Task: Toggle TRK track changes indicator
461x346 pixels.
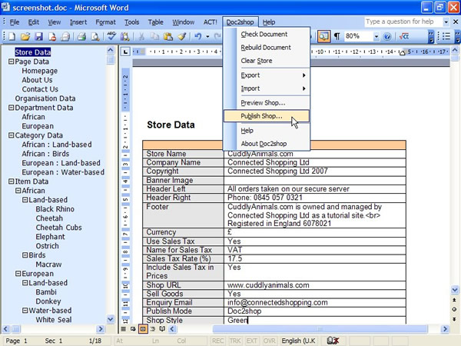Action: point(235,341)
